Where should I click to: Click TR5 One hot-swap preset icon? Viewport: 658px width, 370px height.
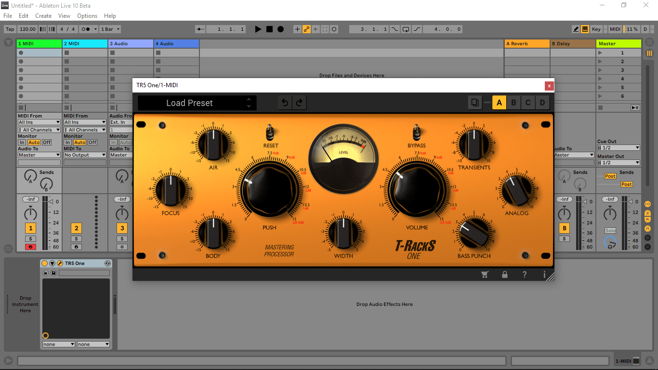[107, 264]
